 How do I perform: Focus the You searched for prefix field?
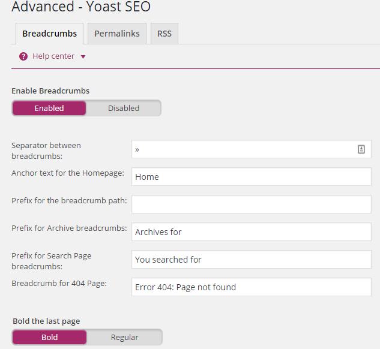(x=252, y=260)
